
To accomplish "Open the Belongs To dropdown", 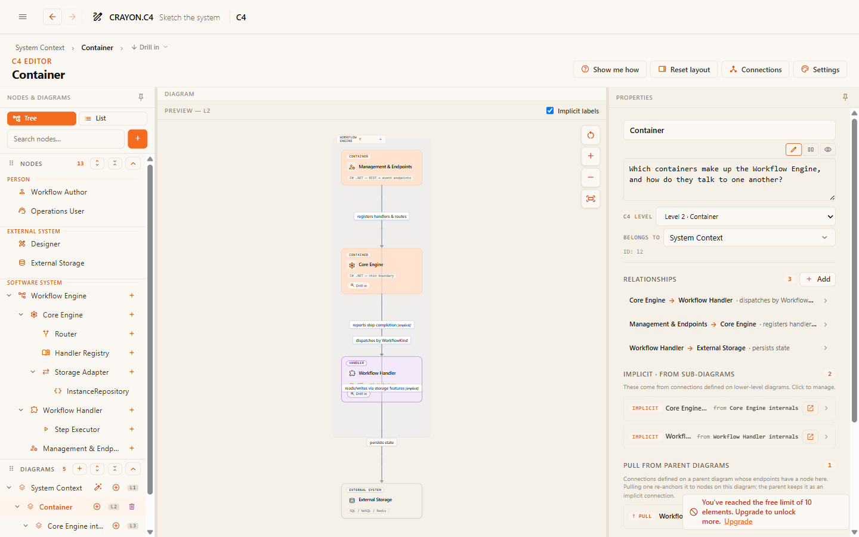I will point(749,237).
